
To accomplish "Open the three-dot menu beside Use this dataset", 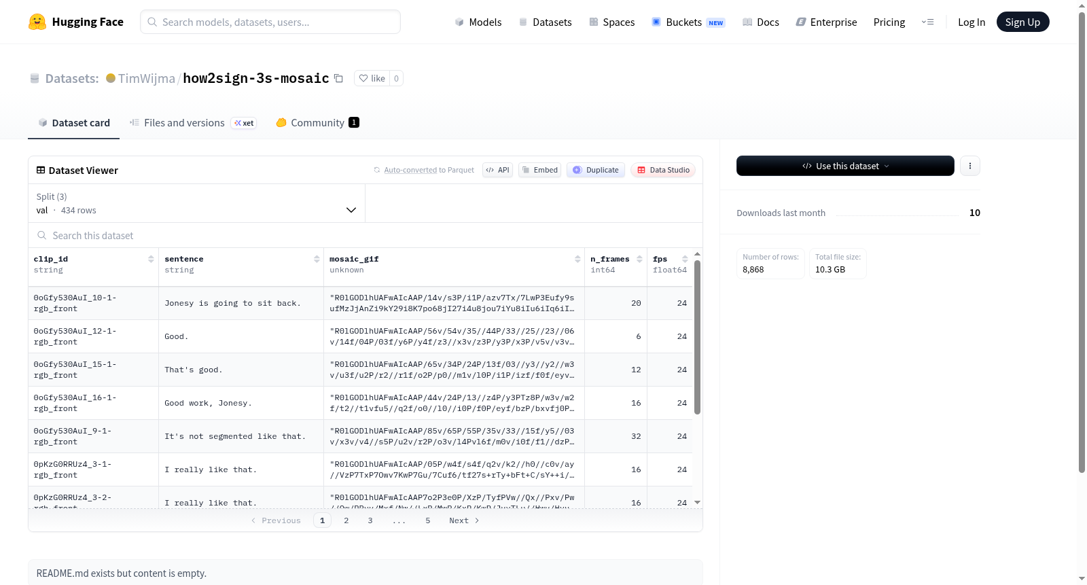I will coord(970,166).
